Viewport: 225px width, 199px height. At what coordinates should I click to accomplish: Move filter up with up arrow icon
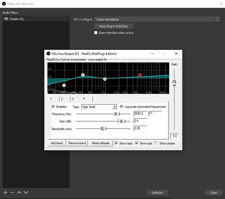(19, 193)
